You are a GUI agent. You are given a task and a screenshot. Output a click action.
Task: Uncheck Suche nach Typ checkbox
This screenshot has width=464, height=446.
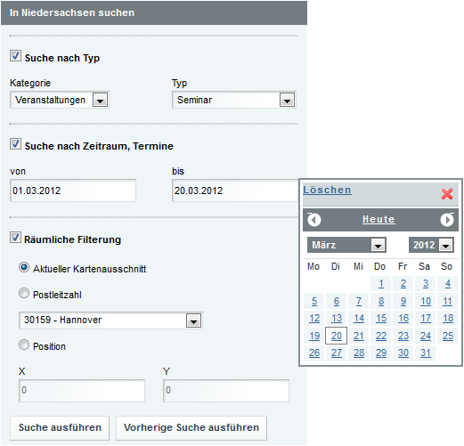[x=15, y=56]
